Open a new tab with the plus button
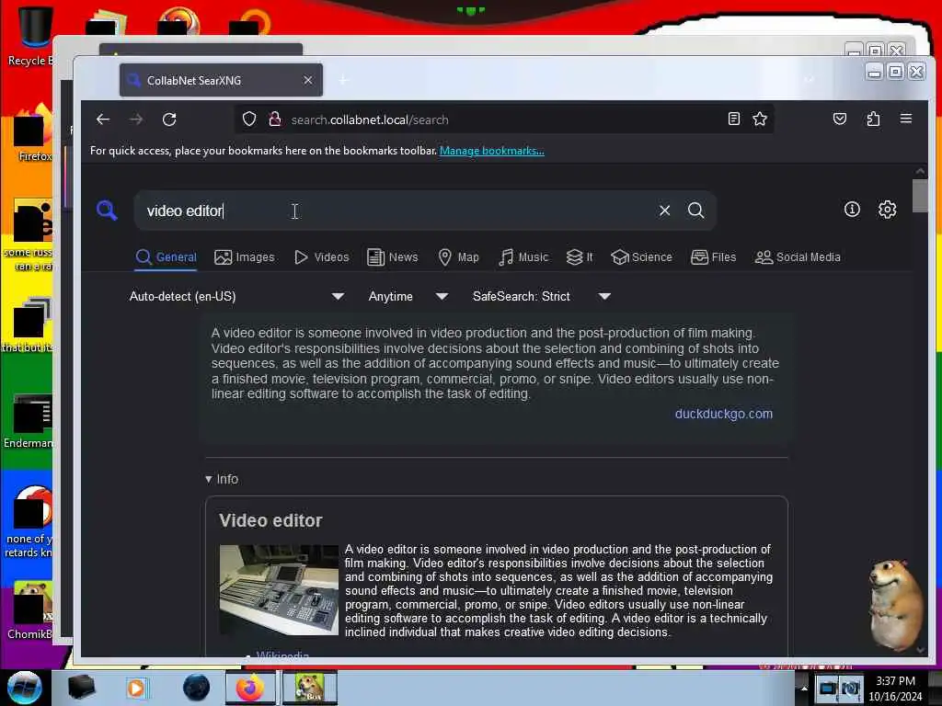 pos(343,80)
